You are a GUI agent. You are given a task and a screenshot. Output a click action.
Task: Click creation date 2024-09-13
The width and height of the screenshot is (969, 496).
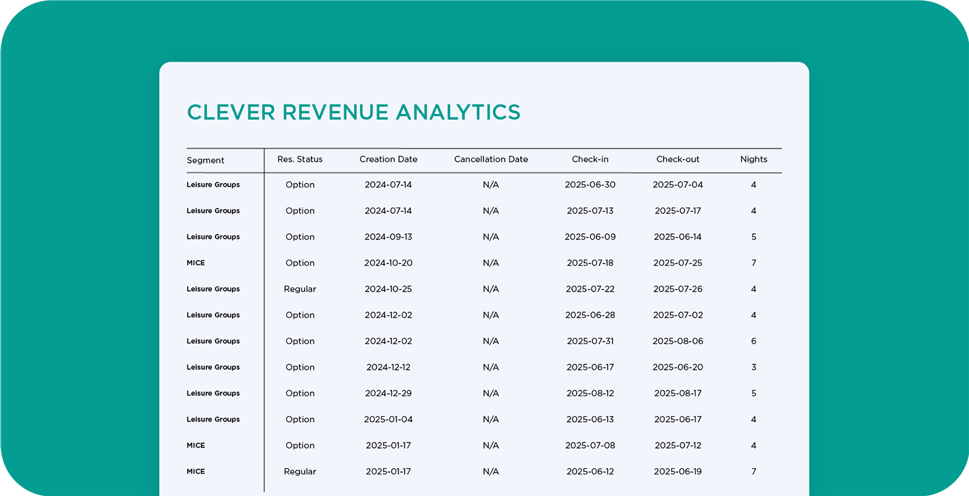[x=388, y=237]
